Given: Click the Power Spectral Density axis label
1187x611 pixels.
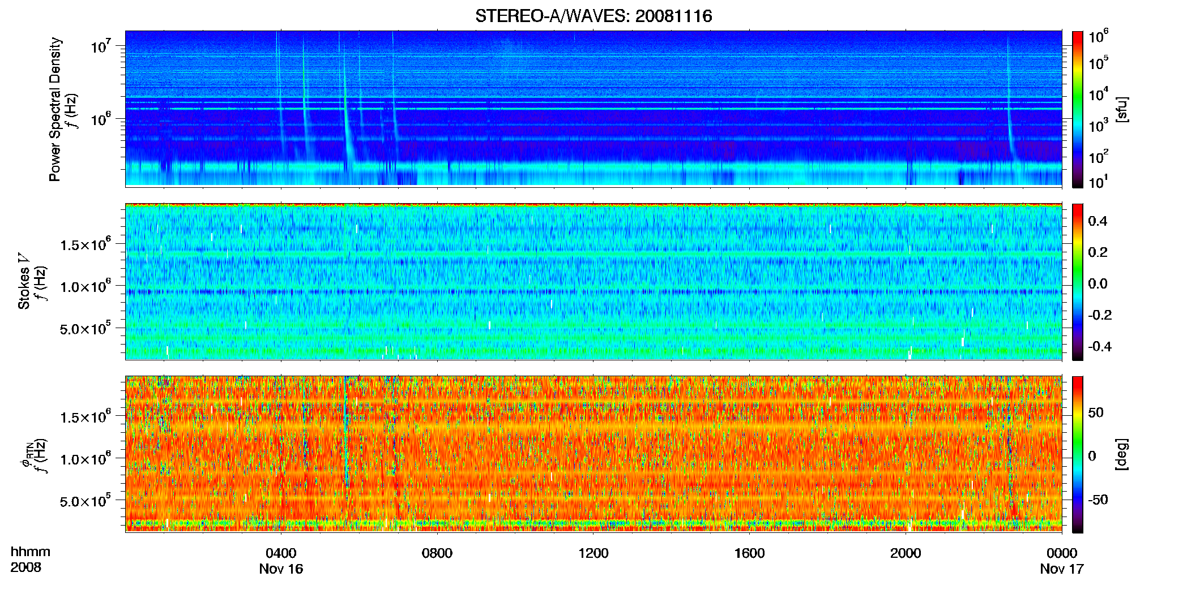Looking at the screenshot, I should (x=55, y=109).
